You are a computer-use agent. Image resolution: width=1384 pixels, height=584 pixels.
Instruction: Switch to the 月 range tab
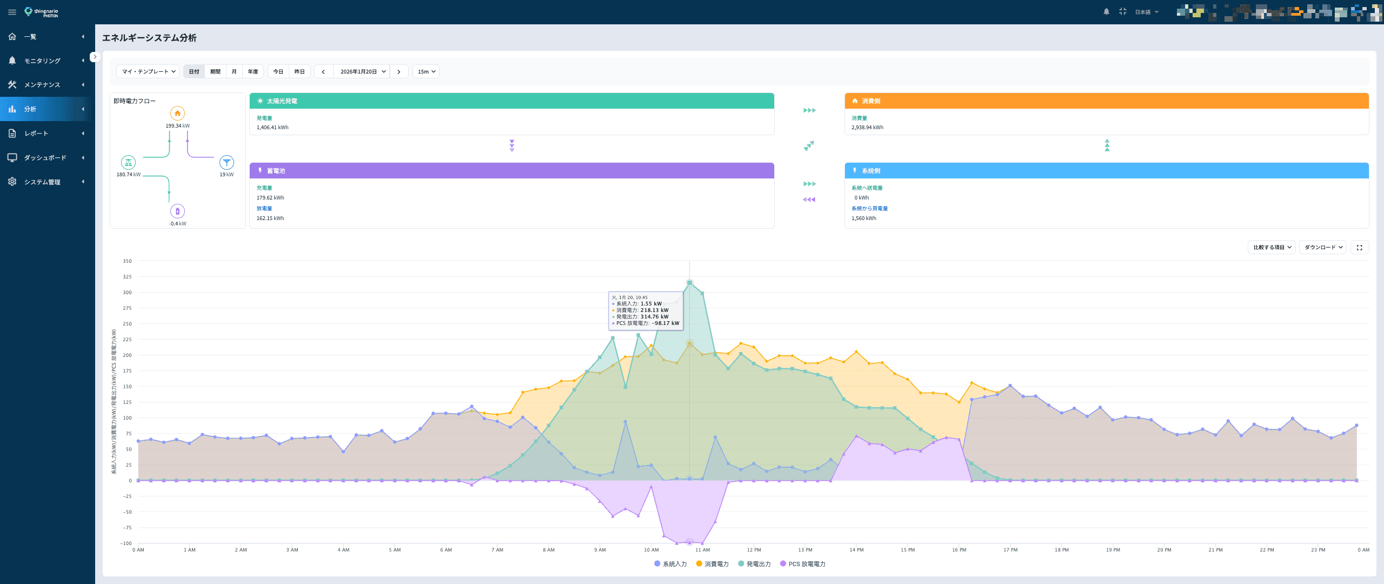tap(234, 71)
